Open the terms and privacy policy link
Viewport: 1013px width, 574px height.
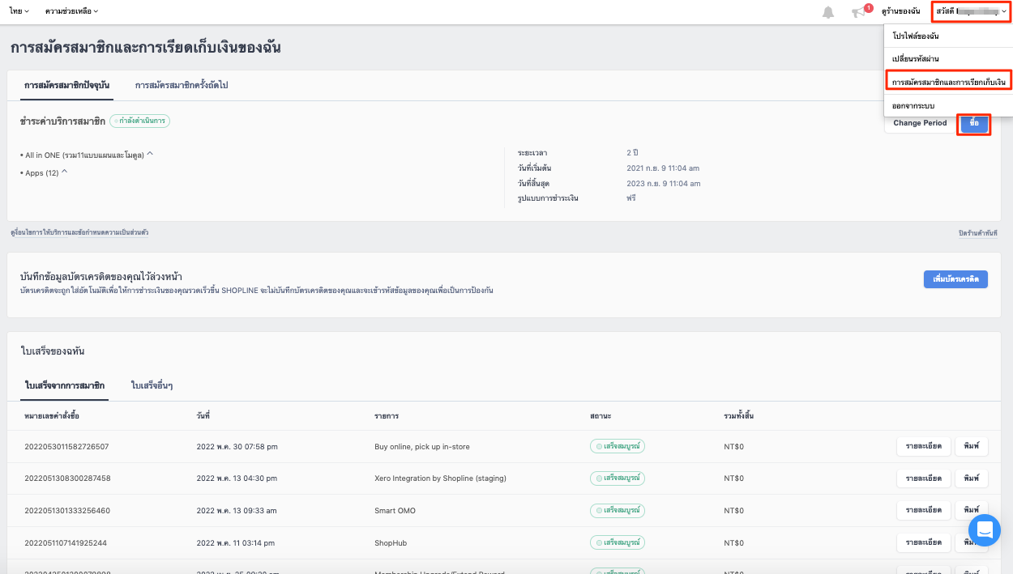[x=79, y=232]
